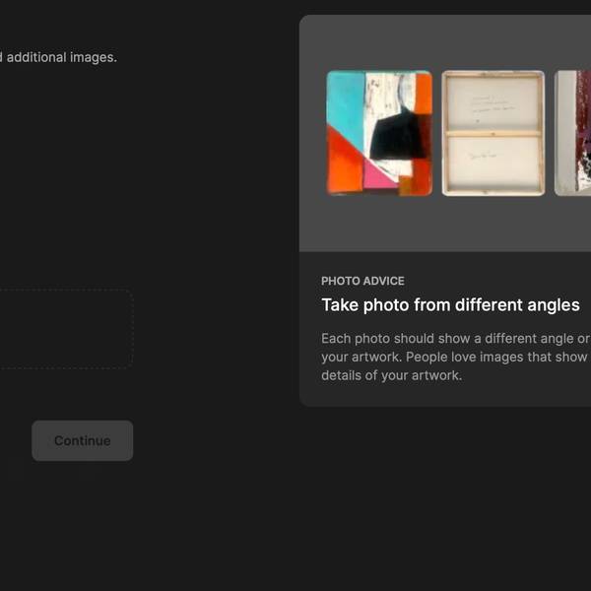The width and height of the screenshot is (591, 591).
Task: Click the PHOTO ADVICE label
Action: coord(362,281)
